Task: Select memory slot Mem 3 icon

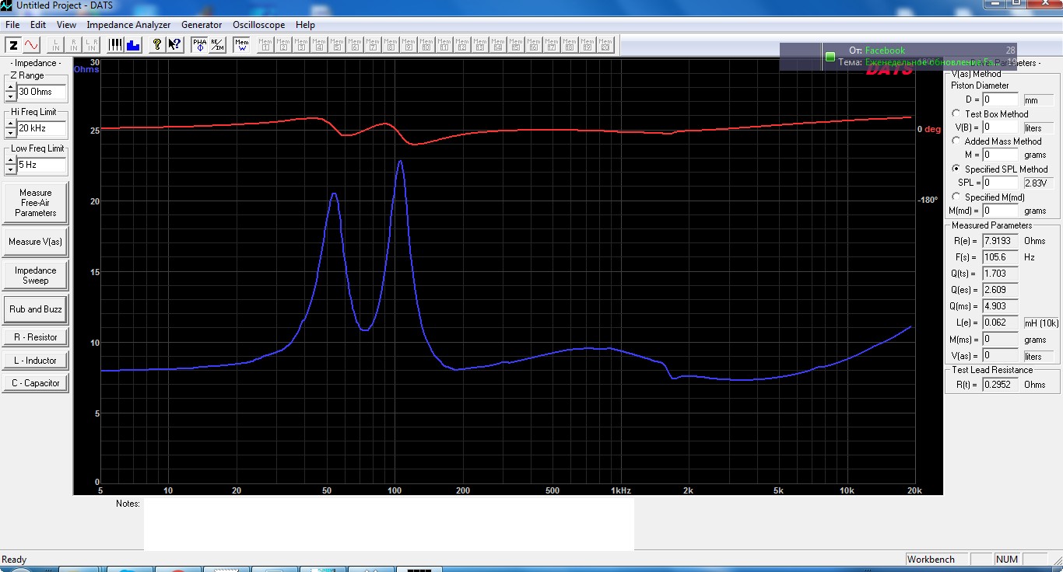Action: tap(302, 45)
